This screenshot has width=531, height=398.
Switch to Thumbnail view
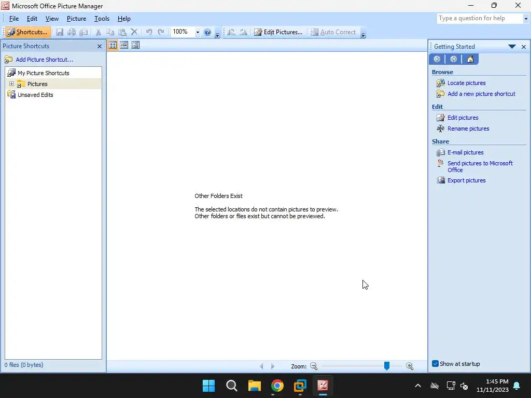[113, 45]
